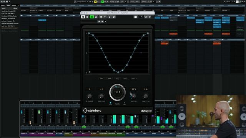Click the lowest curve point in the graph
This screenshot has width=246, height=138.
[118, 72]
